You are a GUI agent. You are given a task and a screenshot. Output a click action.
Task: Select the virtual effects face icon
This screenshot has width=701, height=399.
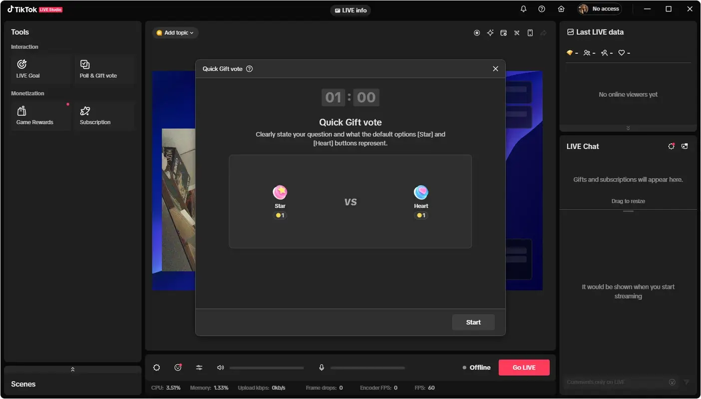(178, 368)
